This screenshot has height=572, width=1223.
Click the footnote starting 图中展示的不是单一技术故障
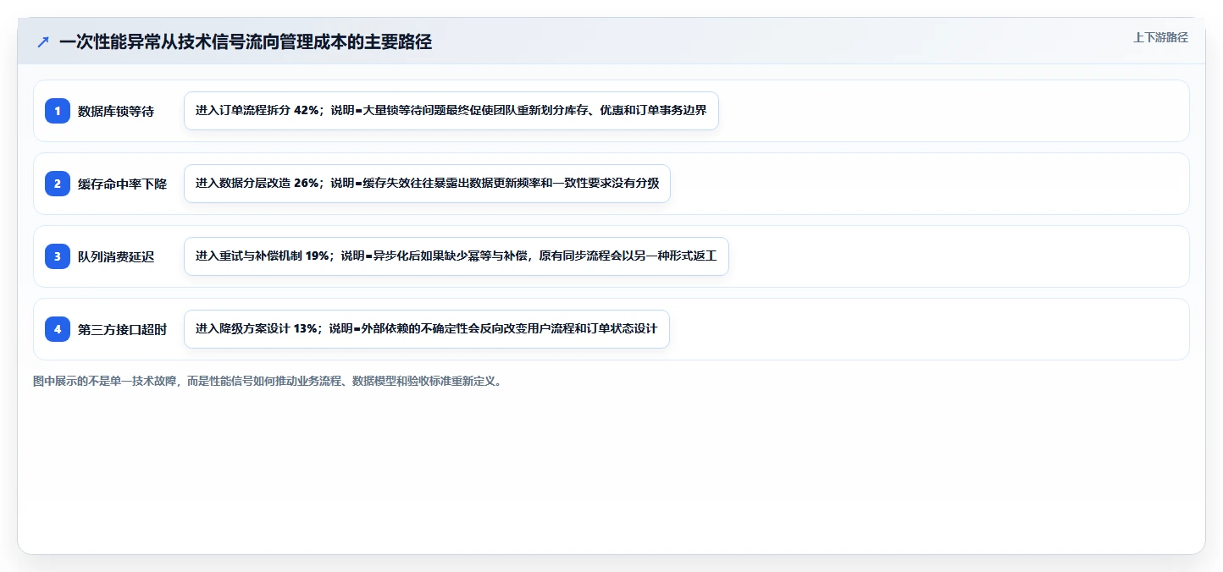[269, 381]
